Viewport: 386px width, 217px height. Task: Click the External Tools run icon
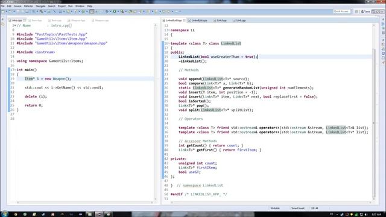[122, 11]
